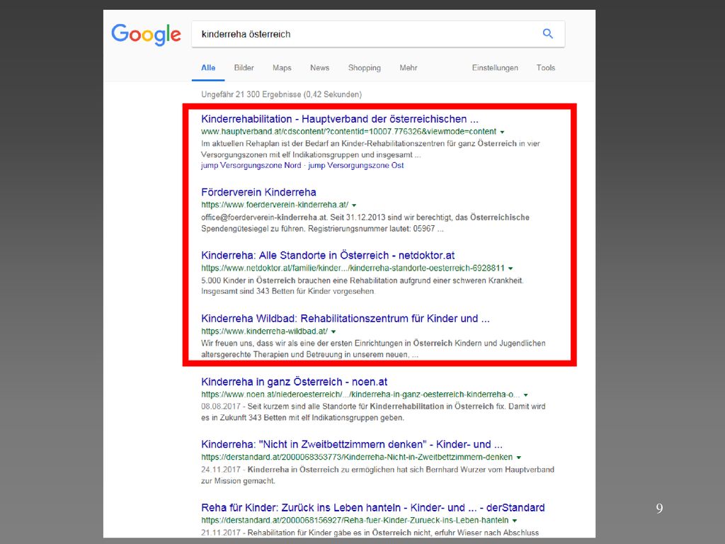
Task: Select the Alle results tab
Action: coord(208,67)
